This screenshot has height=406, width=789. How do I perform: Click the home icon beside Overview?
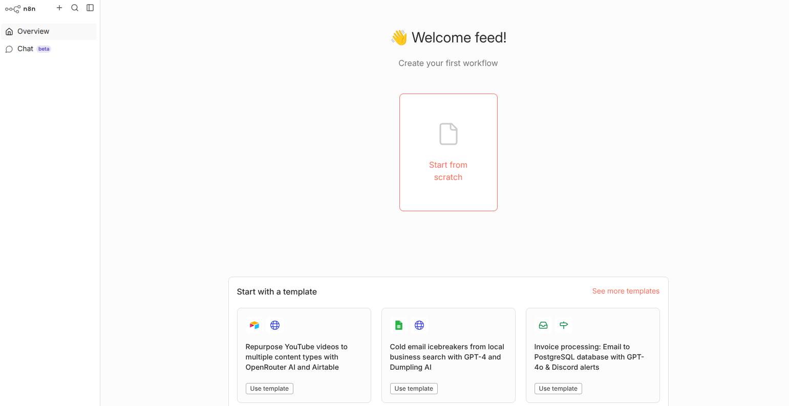[9, 32]
